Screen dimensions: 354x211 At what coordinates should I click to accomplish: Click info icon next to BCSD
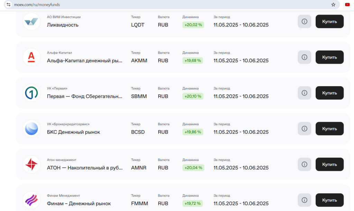pyautogui.click(x=304, y=129)
